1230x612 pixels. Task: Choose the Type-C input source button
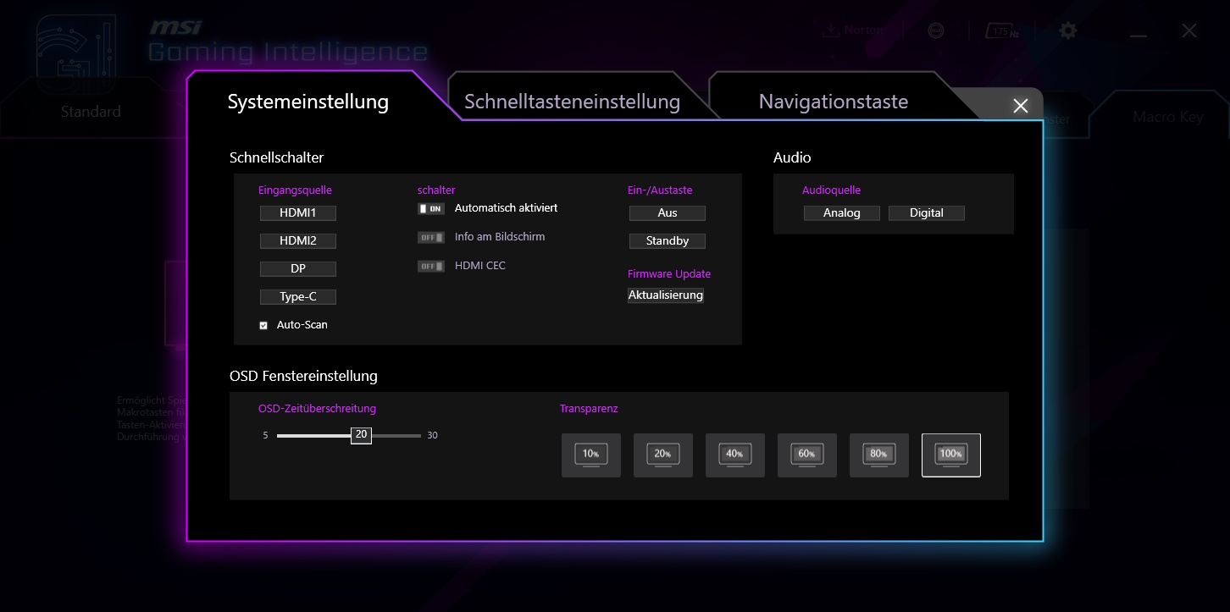[298, 297]
